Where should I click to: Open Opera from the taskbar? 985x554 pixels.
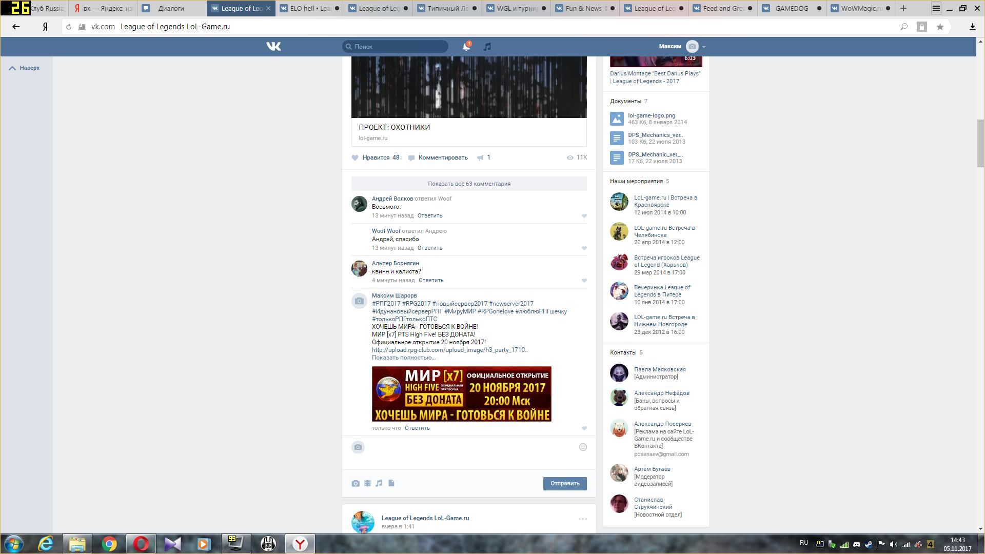coord(141,544)
